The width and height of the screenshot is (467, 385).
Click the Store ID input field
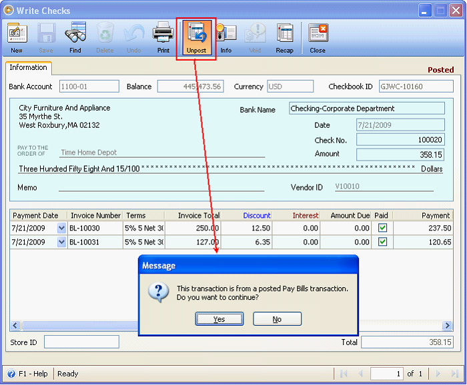(81, 342)
